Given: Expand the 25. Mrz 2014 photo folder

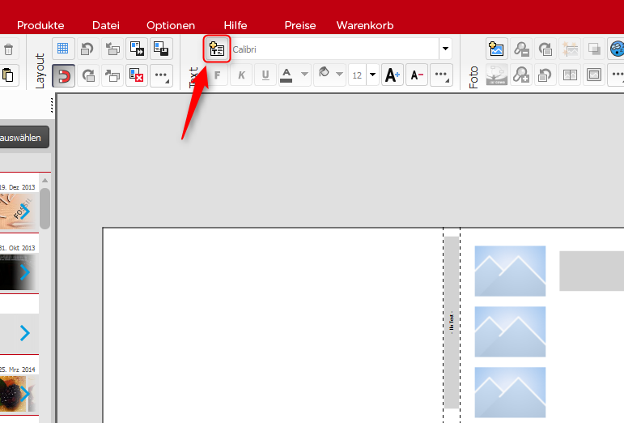Looking at the screenshot, I should coord(24,394).
